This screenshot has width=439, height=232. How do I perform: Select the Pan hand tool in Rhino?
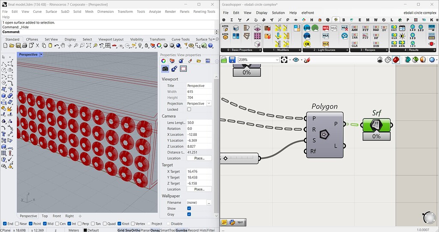tap(63, 45)
